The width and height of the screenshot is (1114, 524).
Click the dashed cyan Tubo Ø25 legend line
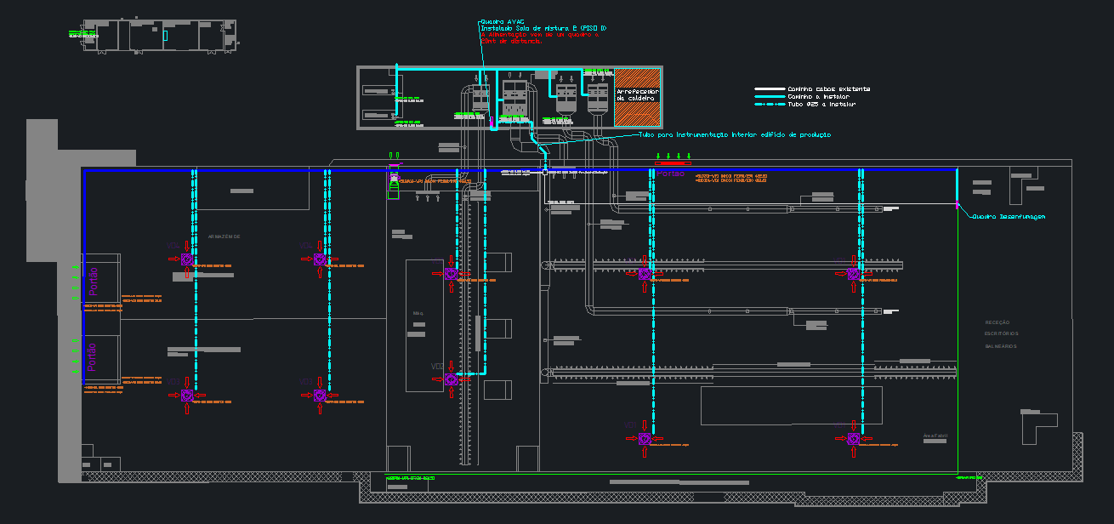pos(769,104)
